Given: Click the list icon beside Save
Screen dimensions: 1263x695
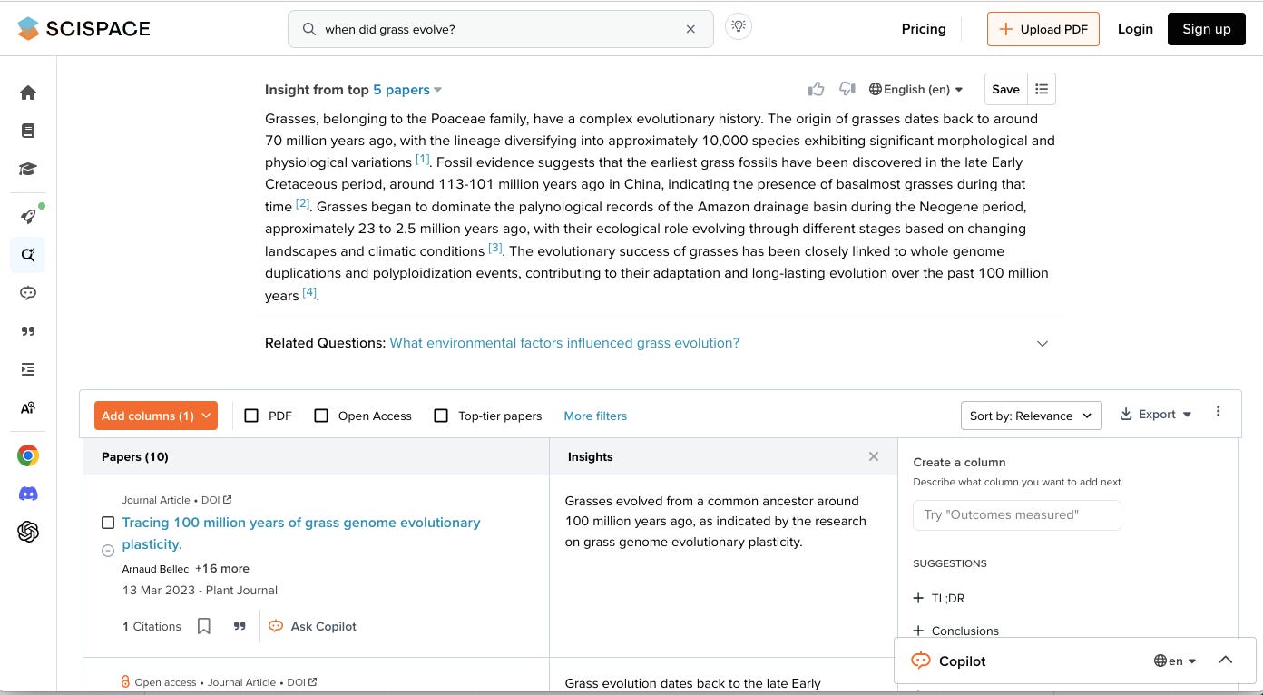Looking at the screenshot, I should [1042, 89].
